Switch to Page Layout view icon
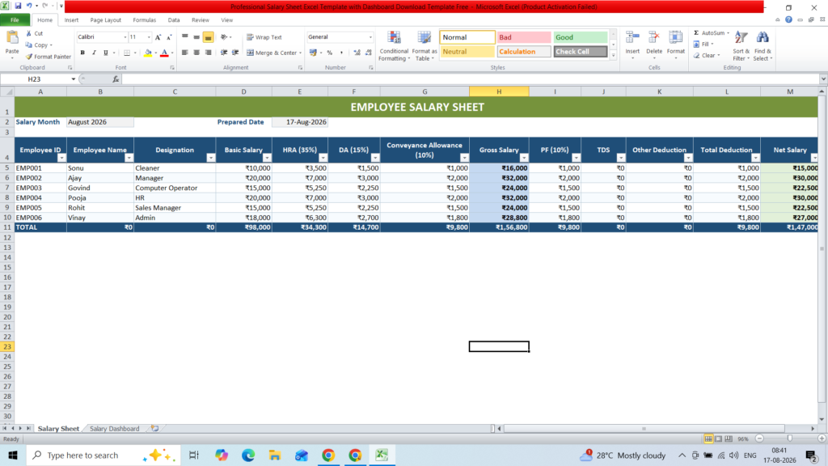 tap(718, 439)
